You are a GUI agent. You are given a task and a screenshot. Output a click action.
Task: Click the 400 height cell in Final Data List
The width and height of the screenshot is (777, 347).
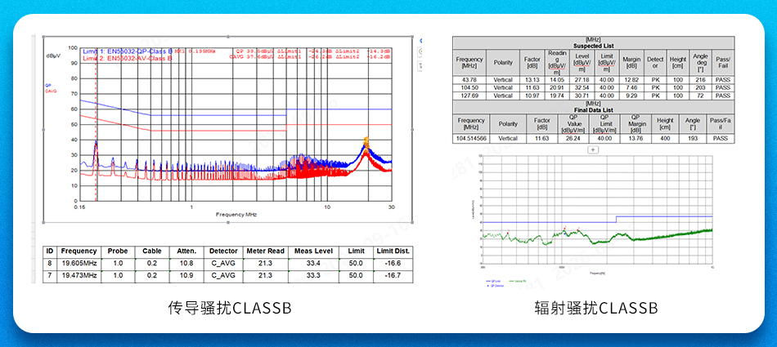point(665,139)
